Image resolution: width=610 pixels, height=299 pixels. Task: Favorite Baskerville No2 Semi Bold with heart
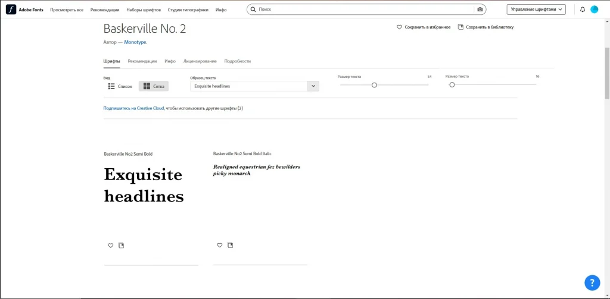pyautogui.click(x=110, y=246)
